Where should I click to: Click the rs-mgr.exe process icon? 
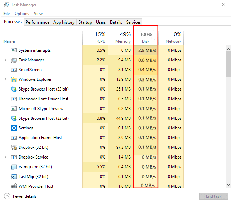pyautogui.click(x=14, y=167)
